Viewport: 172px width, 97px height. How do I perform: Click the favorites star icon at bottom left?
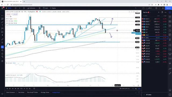[x=2, y=94]
